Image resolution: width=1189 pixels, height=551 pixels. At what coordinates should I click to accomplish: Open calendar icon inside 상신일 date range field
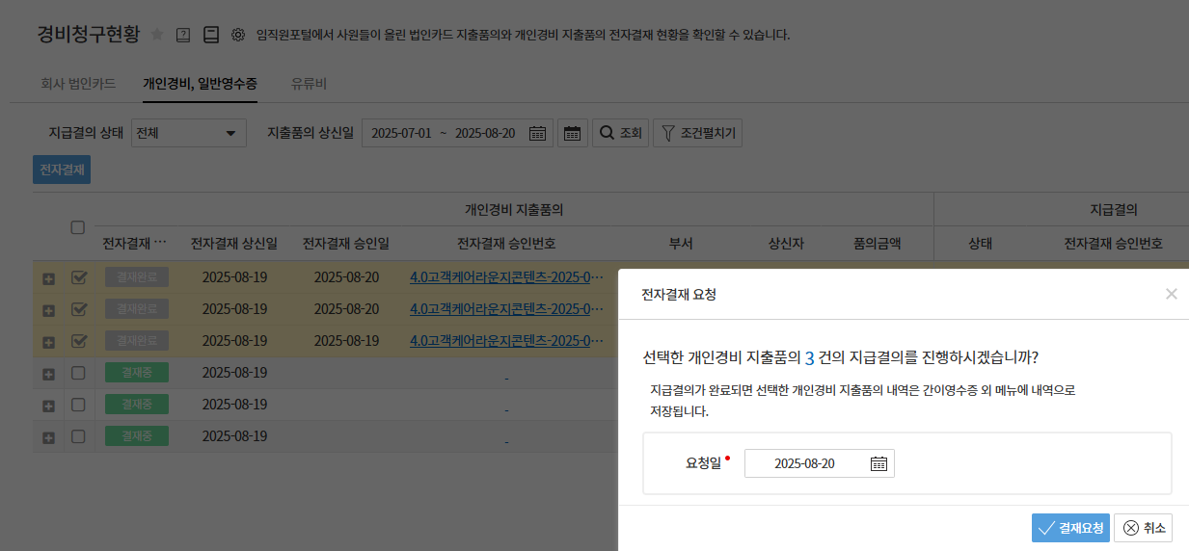[538, 133]
